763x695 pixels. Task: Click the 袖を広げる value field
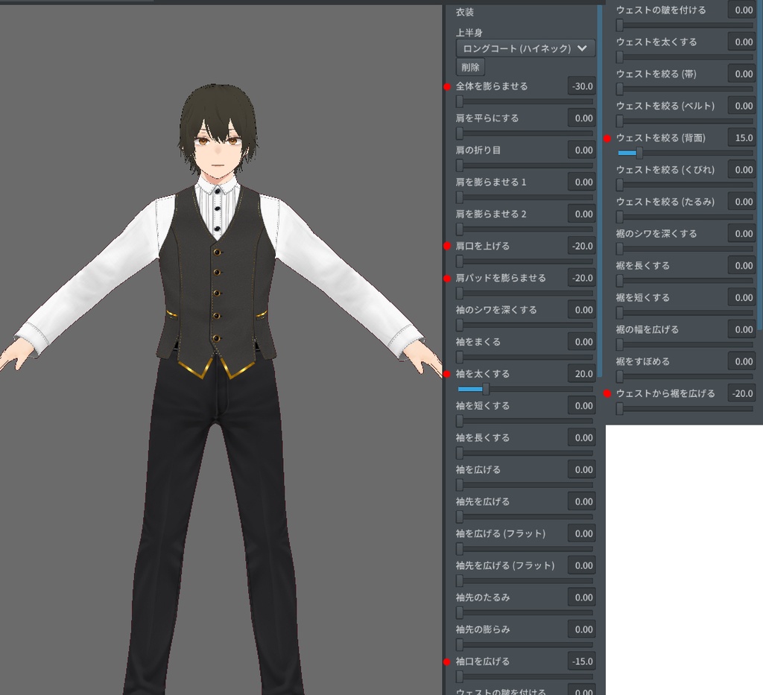[x=581, y=469]
